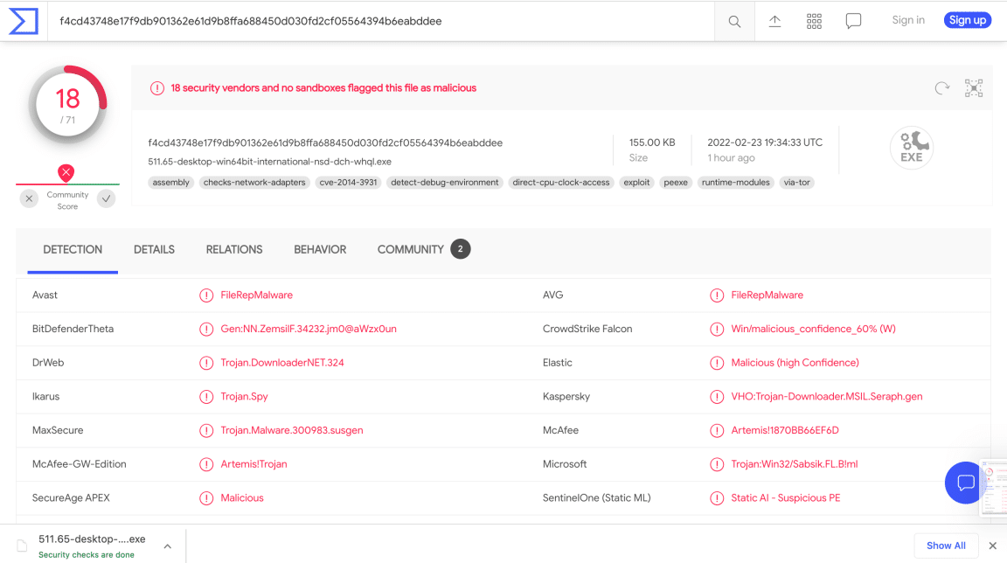The width and height of the screenshot is (1007, 563).
Task: Open the similar files graph icon
Action: [974, 87]
